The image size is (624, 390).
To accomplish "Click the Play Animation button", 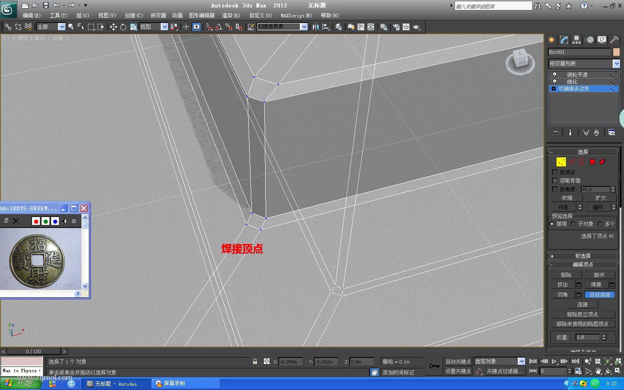I will coord(554,361).
